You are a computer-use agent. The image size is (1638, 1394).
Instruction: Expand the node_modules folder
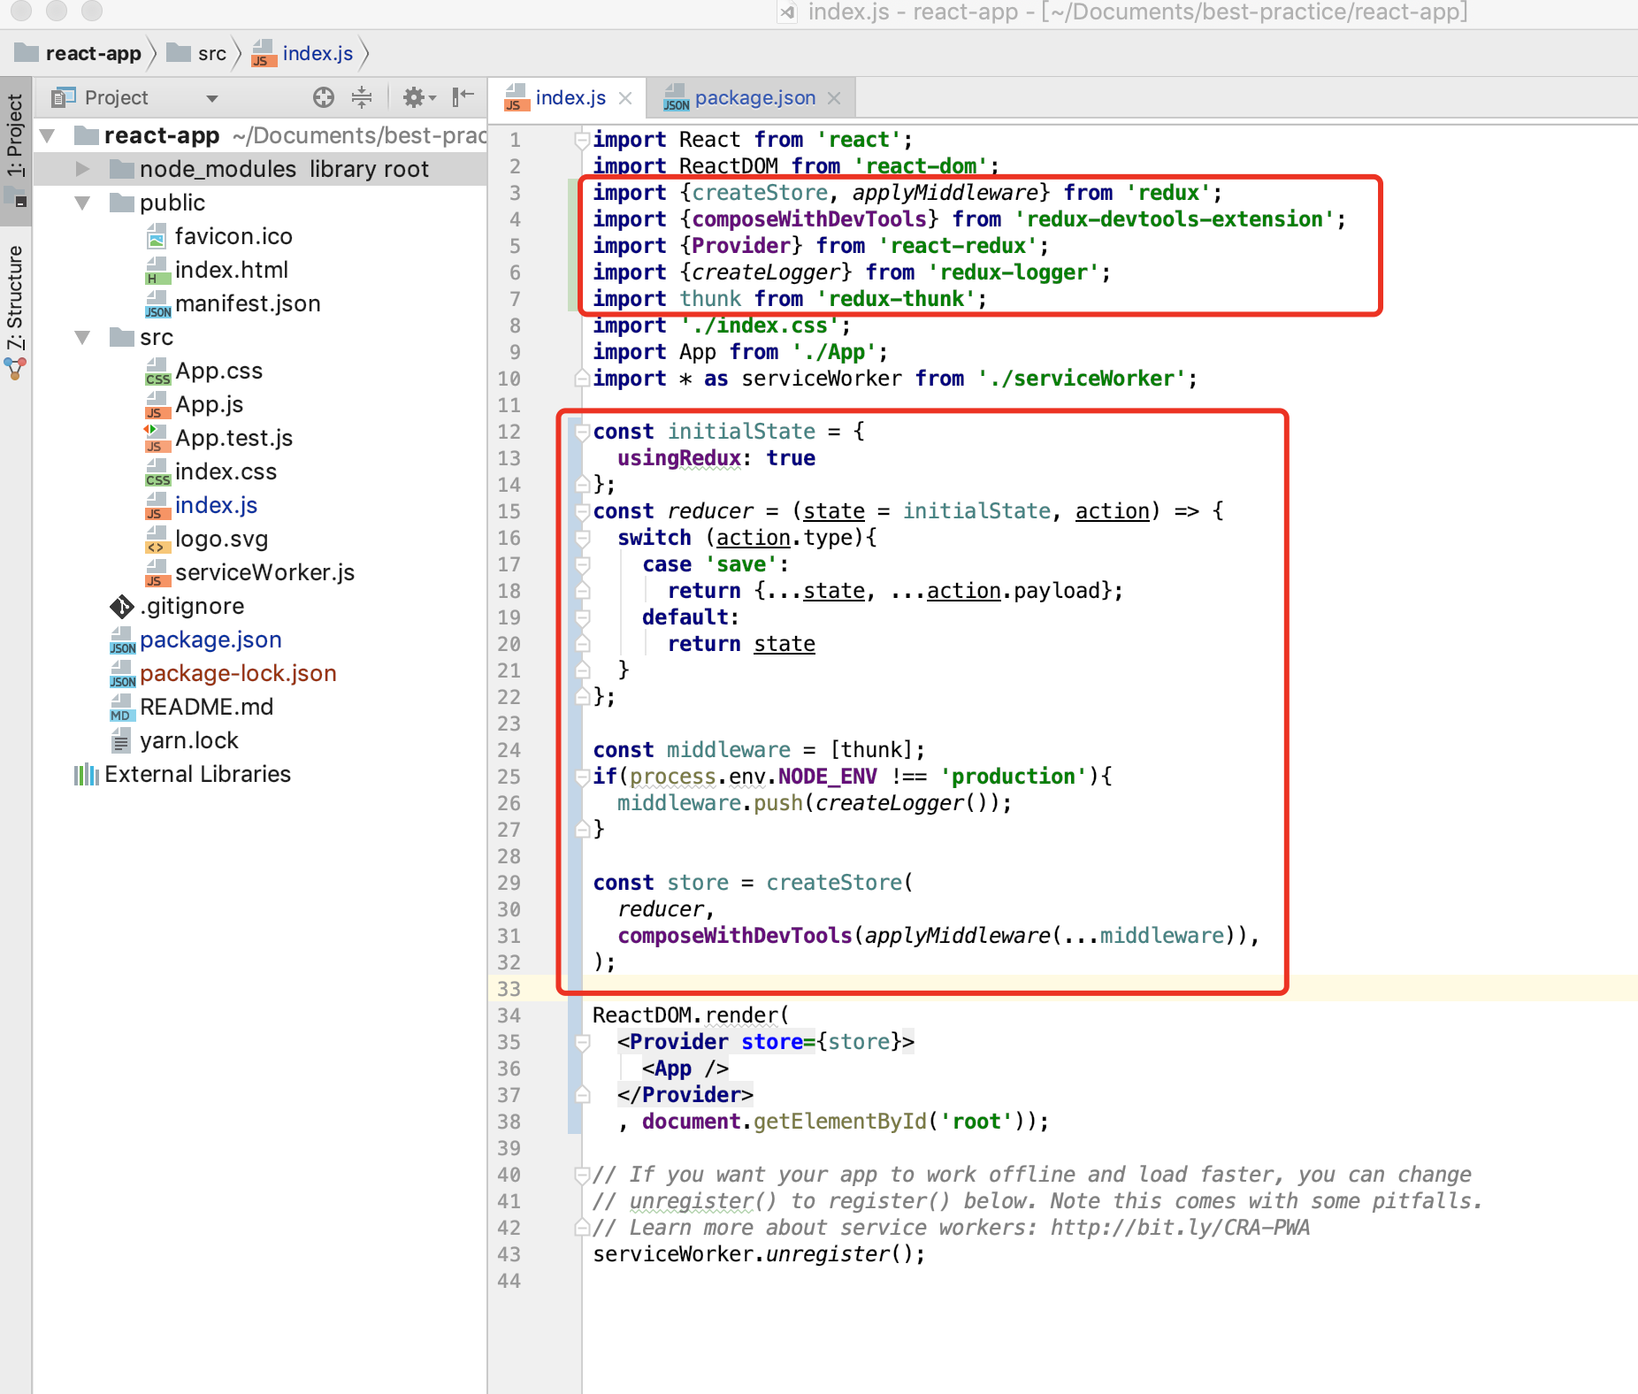[82, 169]
